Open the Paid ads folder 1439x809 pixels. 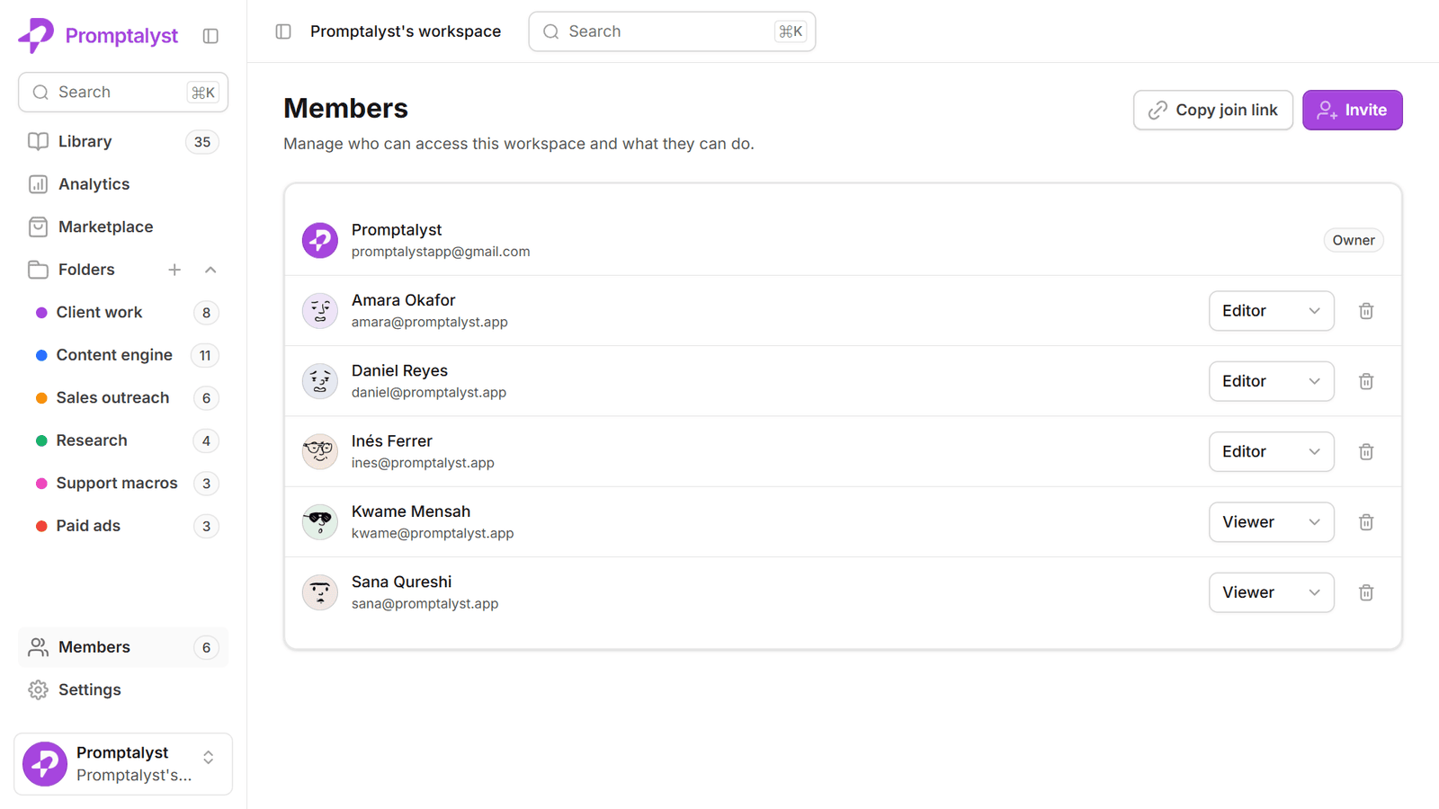pyautogui.click(x=123, y=526)
